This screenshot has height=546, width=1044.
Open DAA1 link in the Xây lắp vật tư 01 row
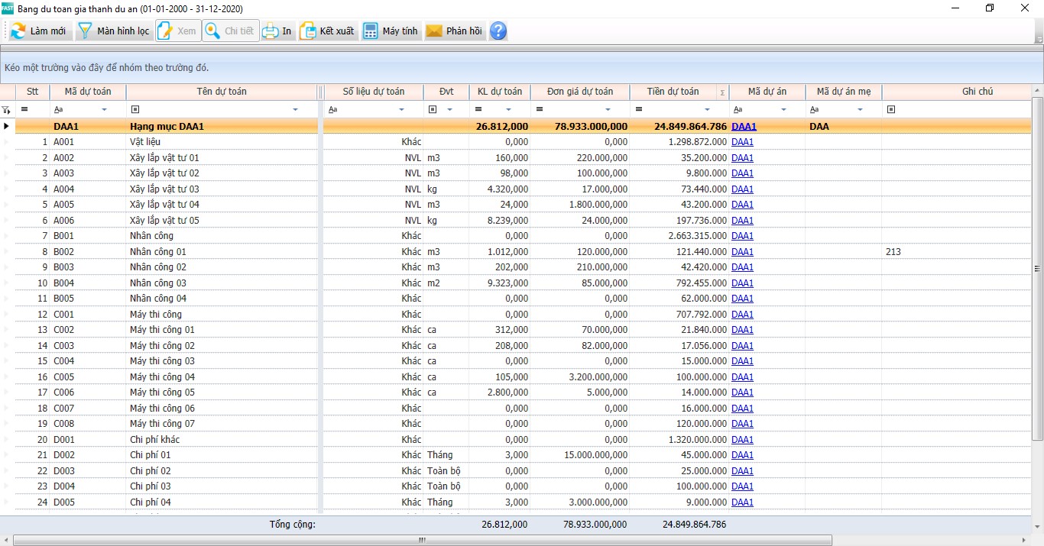click(x=742, y=158)
